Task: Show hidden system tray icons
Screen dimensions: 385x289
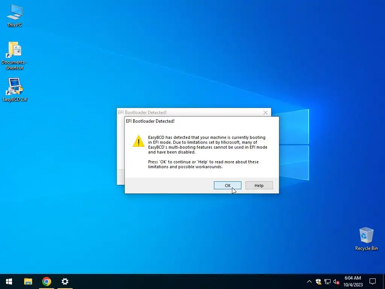Action: 309,281
